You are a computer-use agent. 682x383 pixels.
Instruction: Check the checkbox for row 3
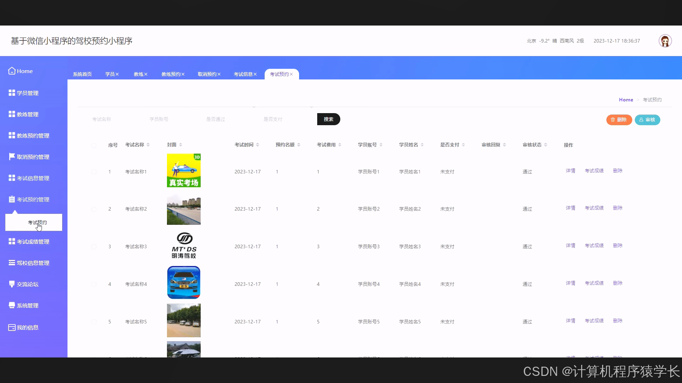[94, 247]
